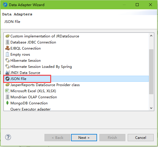Image resolution: width=158 pixels, height=147 pixels.
Task: Click the Hibernate Session Loaded By Spring icon
Action: pos(7,66)
